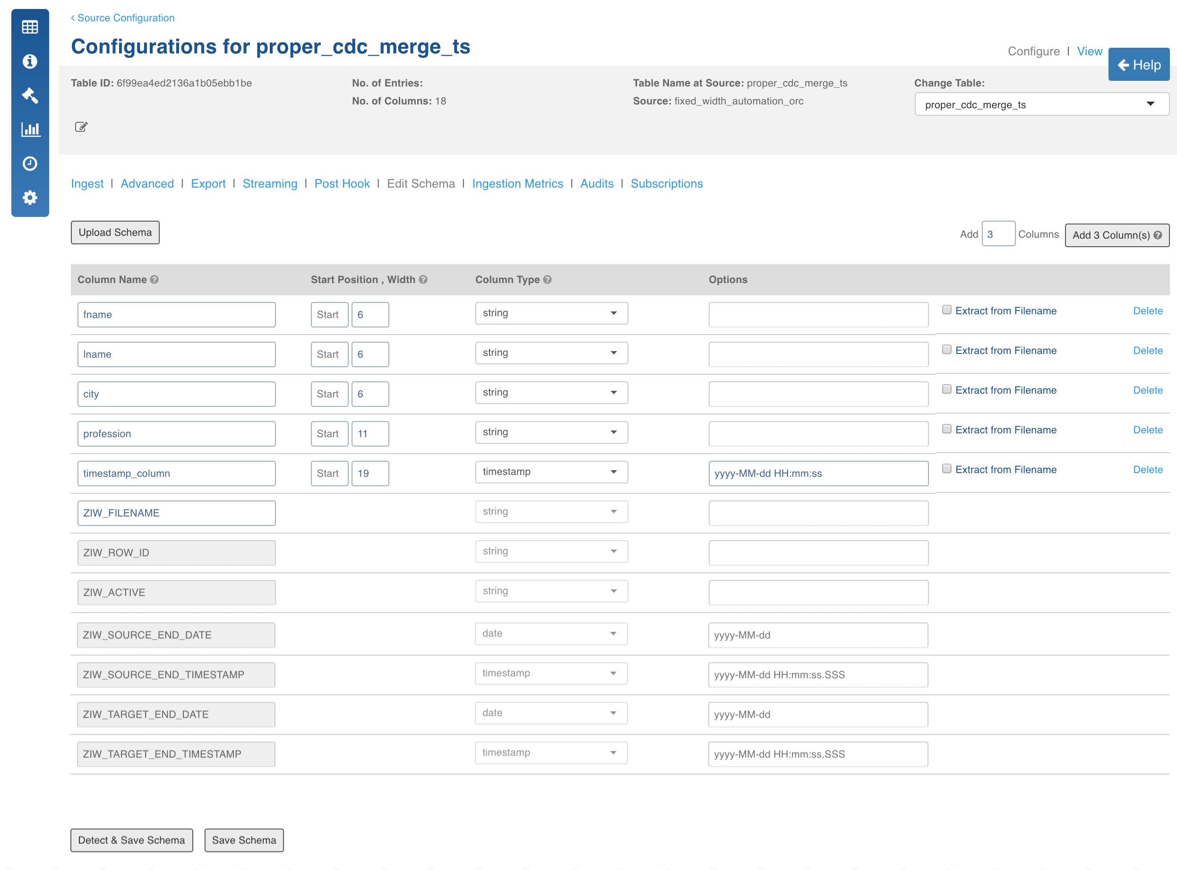This screenshot has height=870, width=1177.
Task: Click timestamp_column format options field
Action: 818,473
